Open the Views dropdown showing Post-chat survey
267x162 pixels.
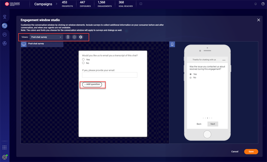(46, 37)
